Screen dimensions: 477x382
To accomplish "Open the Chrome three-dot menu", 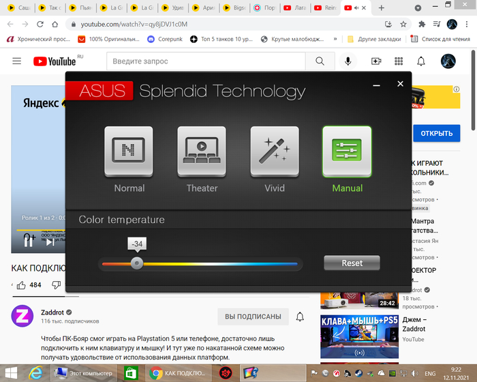I will coord(467,24).
